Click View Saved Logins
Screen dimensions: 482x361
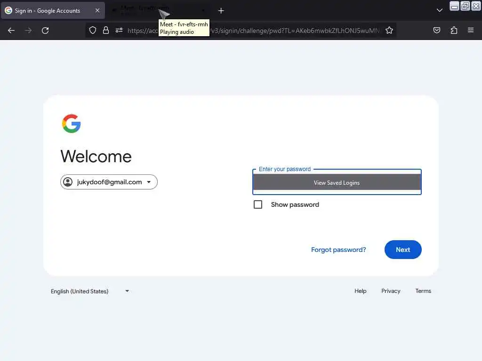coord(337,183)
